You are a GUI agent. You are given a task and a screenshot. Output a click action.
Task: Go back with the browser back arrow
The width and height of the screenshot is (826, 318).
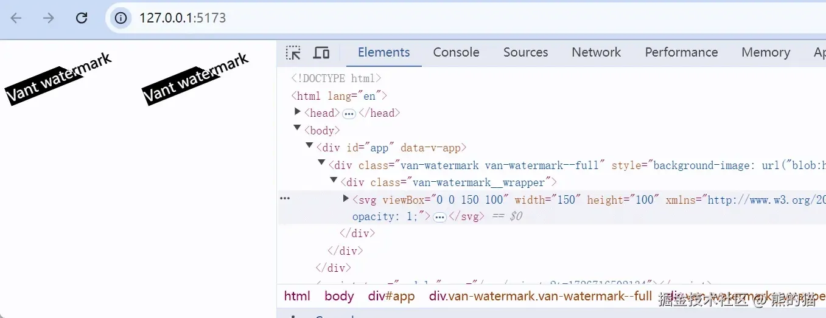[x=16, y=18]
